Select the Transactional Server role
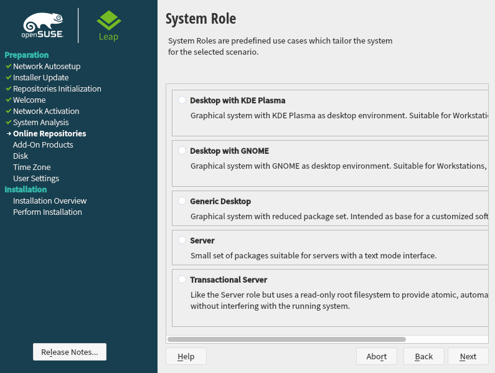Viewport: 495px width, 373px height. pos(182,280)
